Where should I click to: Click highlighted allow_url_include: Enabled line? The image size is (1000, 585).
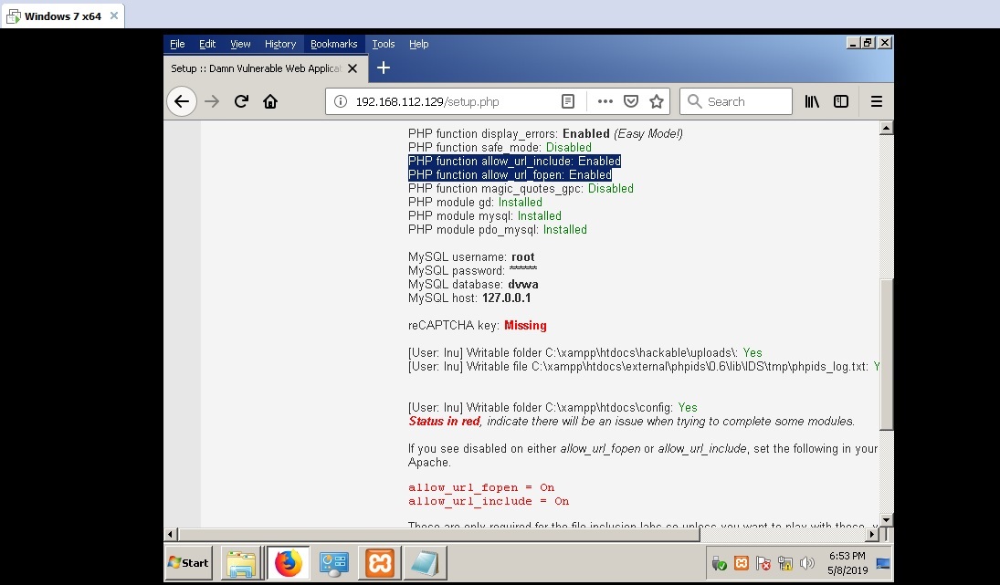click(x=515, y=162)
